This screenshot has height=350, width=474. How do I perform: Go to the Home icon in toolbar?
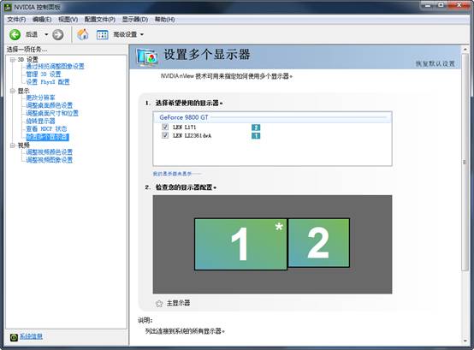[x=82, y=34]
